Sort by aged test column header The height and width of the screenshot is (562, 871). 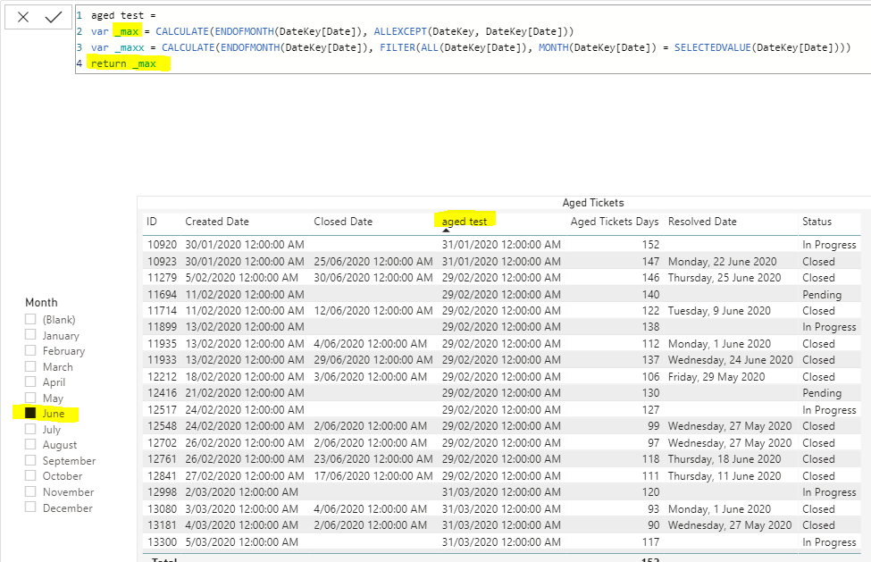pyautogui.click(x=465, y=222)
